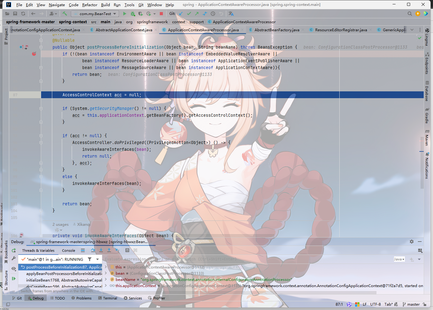
Task: Show hidden editor tabs dropdown chevron
Action: [x=412, y=30]
